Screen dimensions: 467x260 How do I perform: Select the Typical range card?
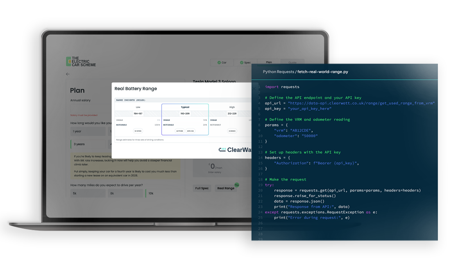185,119
